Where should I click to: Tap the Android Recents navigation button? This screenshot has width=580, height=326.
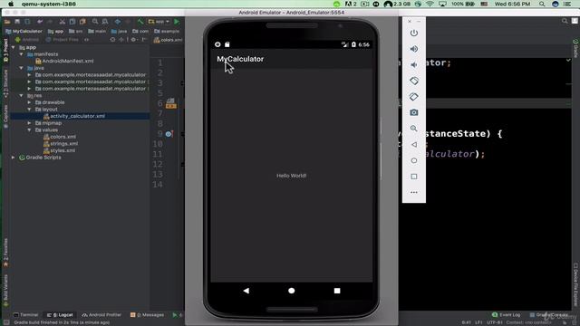pyautogui.click(x=337, y=291)
